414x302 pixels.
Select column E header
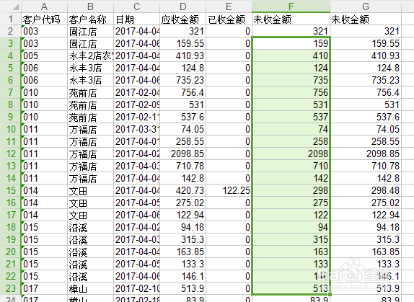click(x=229, y=6)
